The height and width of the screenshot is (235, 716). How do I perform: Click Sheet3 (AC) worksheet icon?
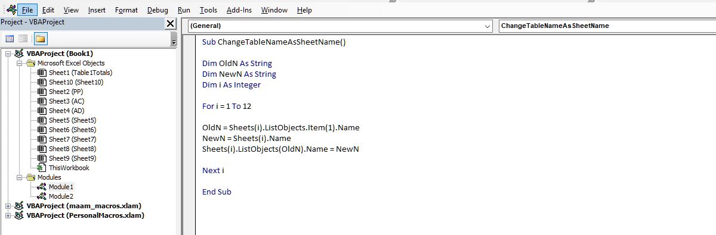click(41, 101)
